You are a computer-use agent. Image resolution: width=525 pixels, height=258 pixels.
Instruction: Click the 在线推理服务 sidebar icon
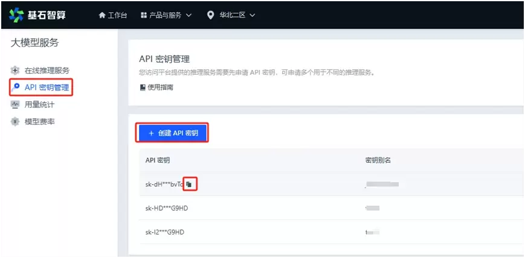(15, 71)
